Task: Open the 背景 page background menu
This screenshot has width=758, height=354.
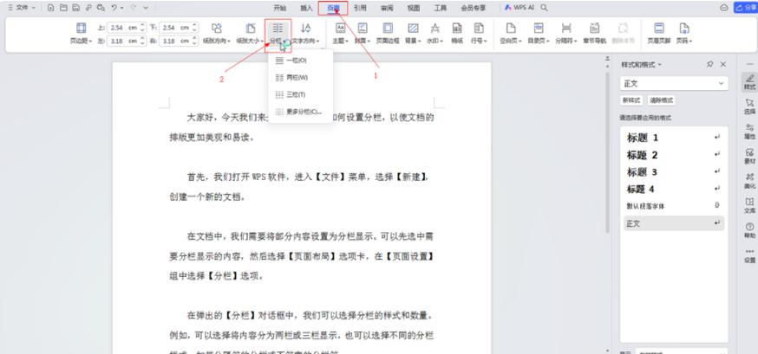Action: point(413,33)
